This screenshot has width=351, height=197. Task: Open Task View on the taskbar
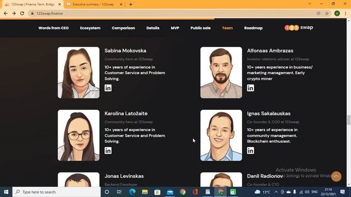(119, 192)
